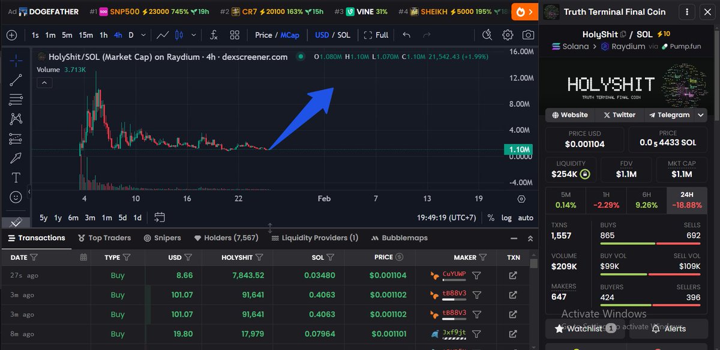Viewport: 720px width, 350px height.
Task: Select the candlestick chart style icon
Action: click(x=178, y=35)
